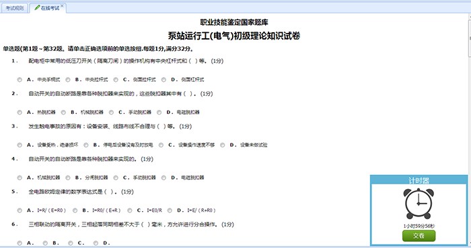Select option C for question 1
This screenshot has width=471, height=248.
click(x=116, y=80)
